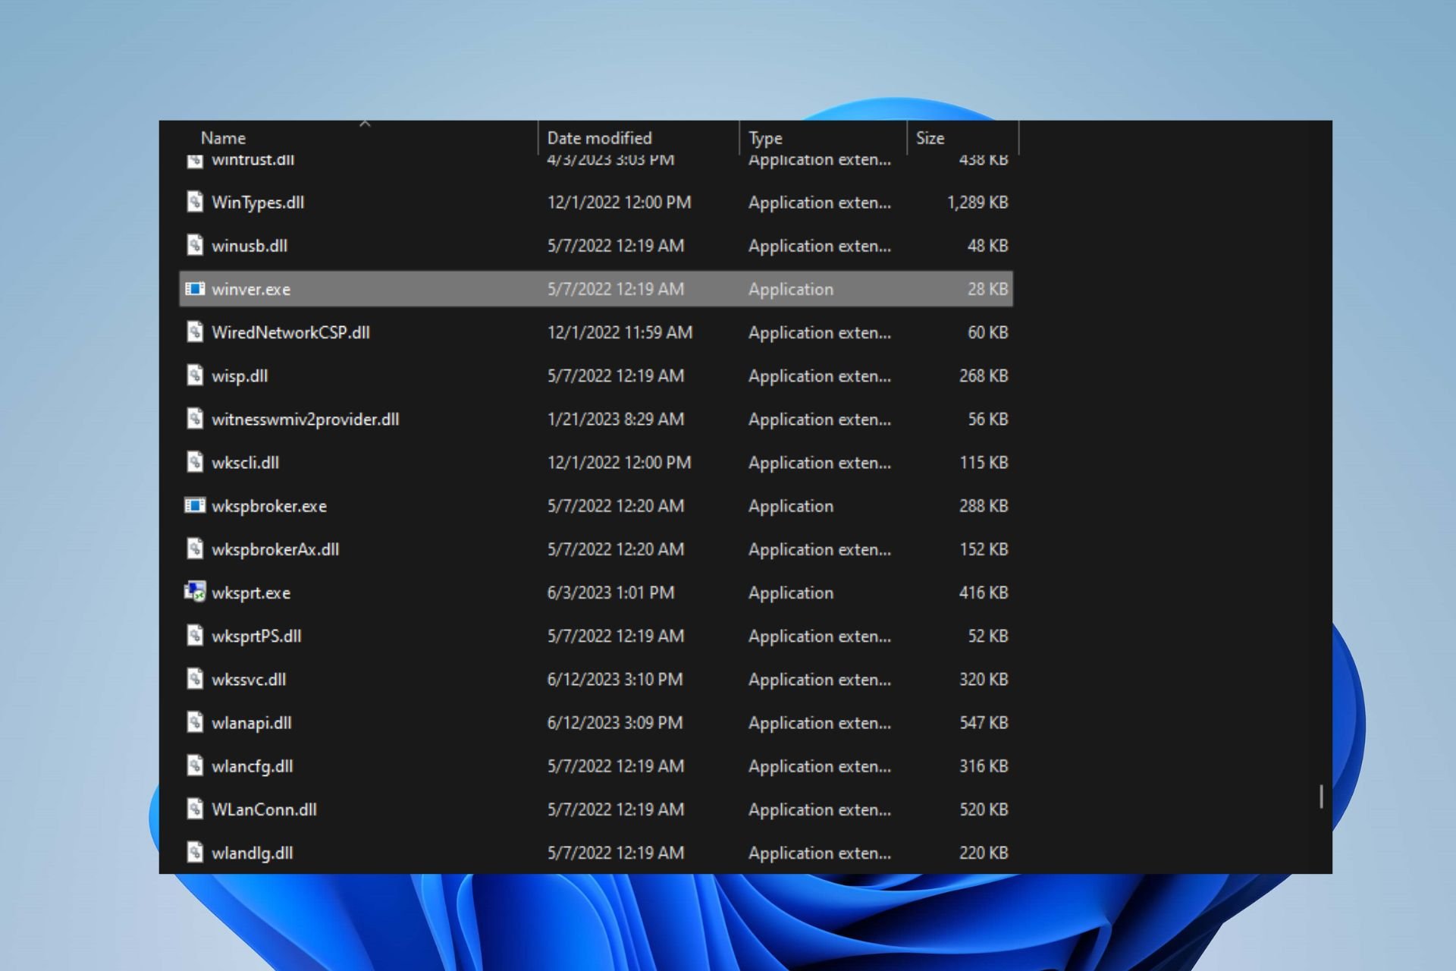Select the wlanapi.dll file name
1456x971 pixels.
point(252,723)
